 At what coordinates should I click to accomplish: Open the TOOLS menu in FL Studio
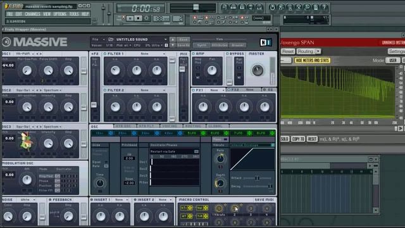click(74, 14)
